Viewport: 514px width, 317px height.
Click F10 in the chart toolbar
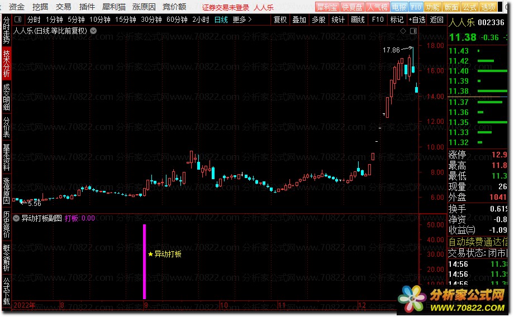point(378,20)
